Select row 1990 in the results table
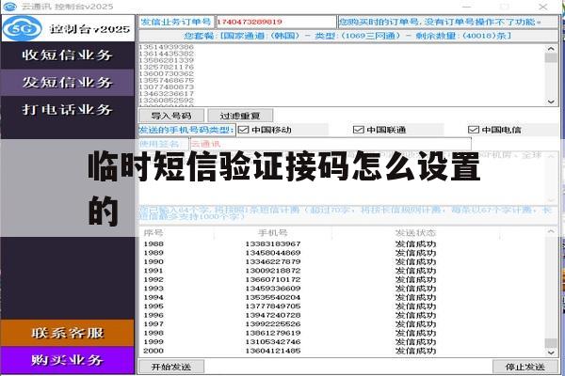This screenshot has height=376, width=565. point(343,261)
